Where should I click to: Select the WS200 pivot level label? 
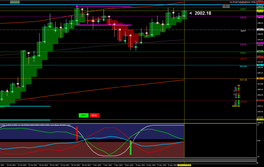(243, 102)
